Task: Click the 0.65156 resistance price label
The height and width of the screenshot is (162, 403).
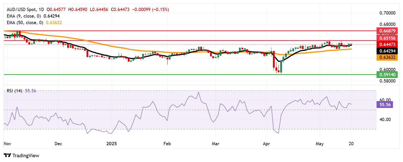Action: 388,38
